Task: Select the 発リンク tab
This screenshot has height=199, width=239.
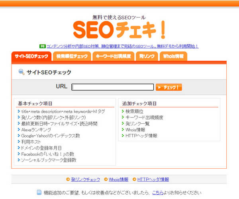Action: pos(147,57)
